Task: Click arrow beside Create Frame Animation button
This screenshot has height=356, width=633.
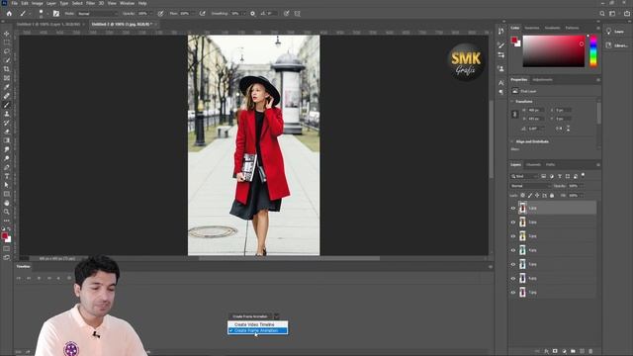Action: click(277, 316)
